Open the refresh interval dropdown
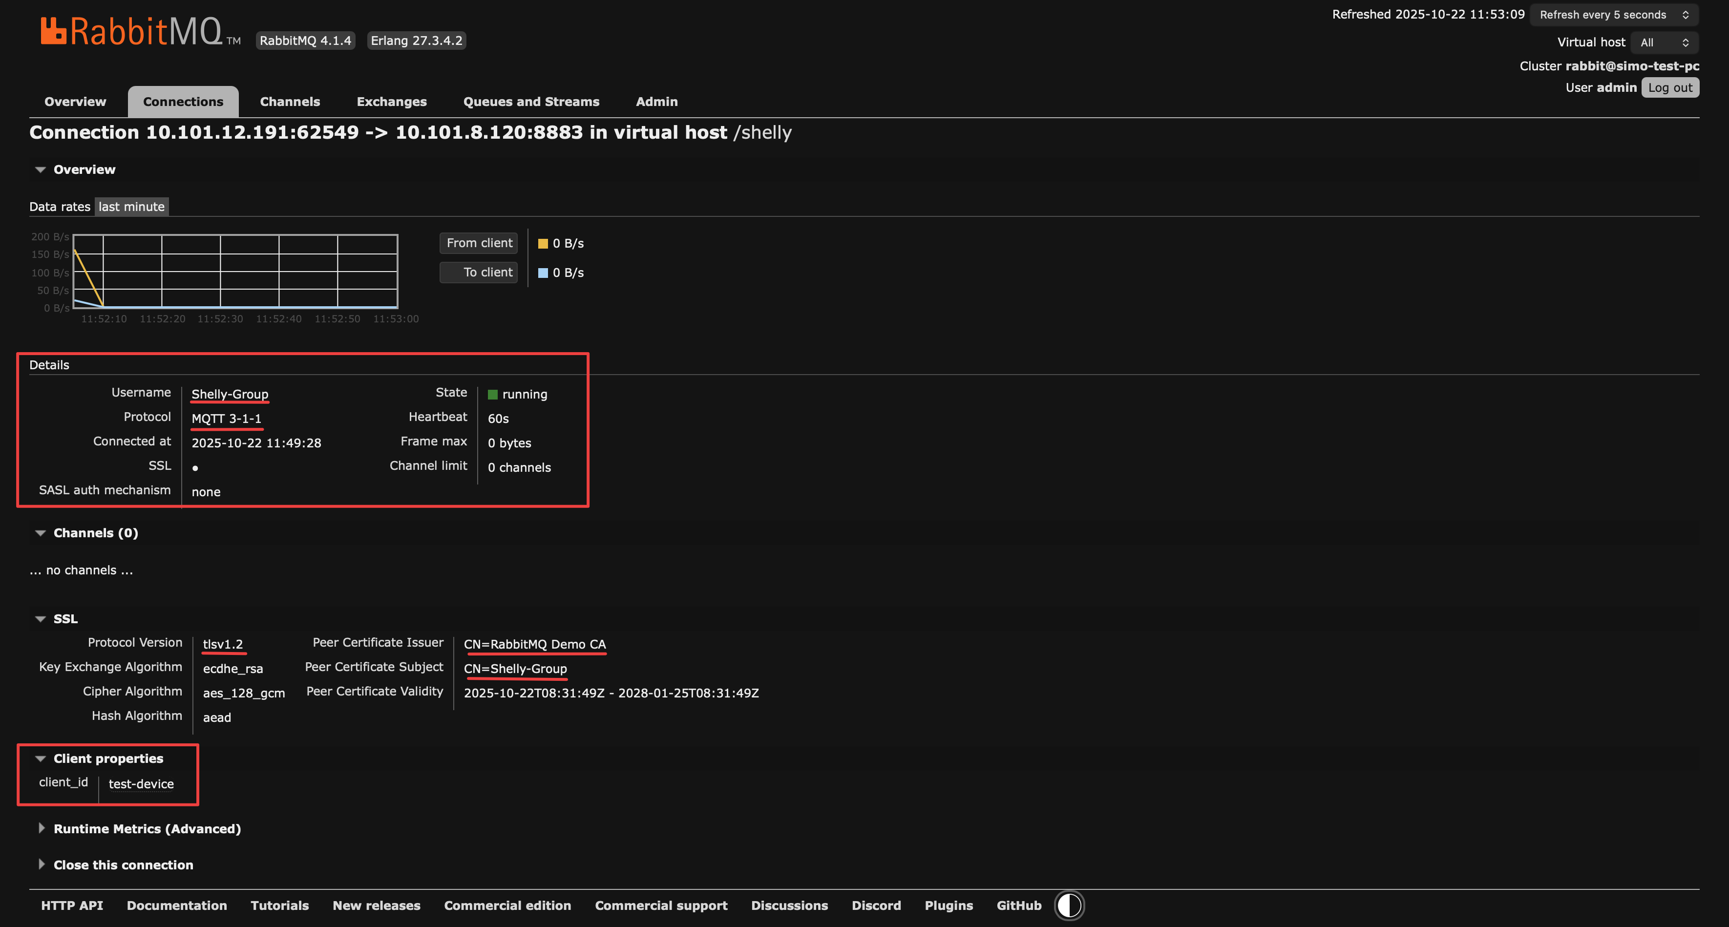The height and width of the screenshot is (927, 1729). coord(1613,14)
